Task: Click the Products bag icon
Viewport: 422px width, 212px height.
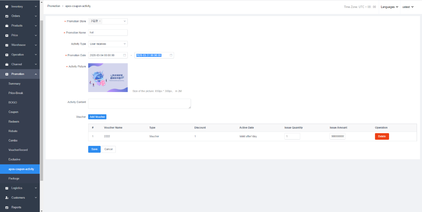Action: tap(7, 26)
